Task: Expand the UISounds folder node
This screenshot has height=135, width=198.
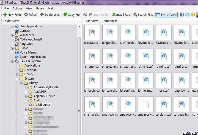Action: (31, 105)
